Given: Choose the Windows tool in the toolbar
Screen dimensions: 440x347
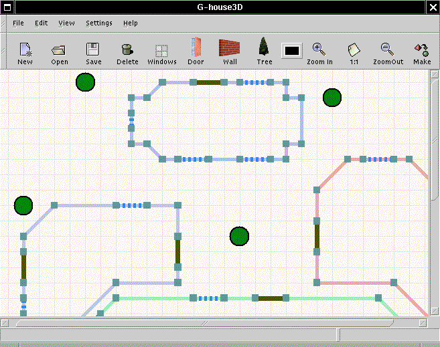Looking at the screenshot, I should click(x=161, y=51).
